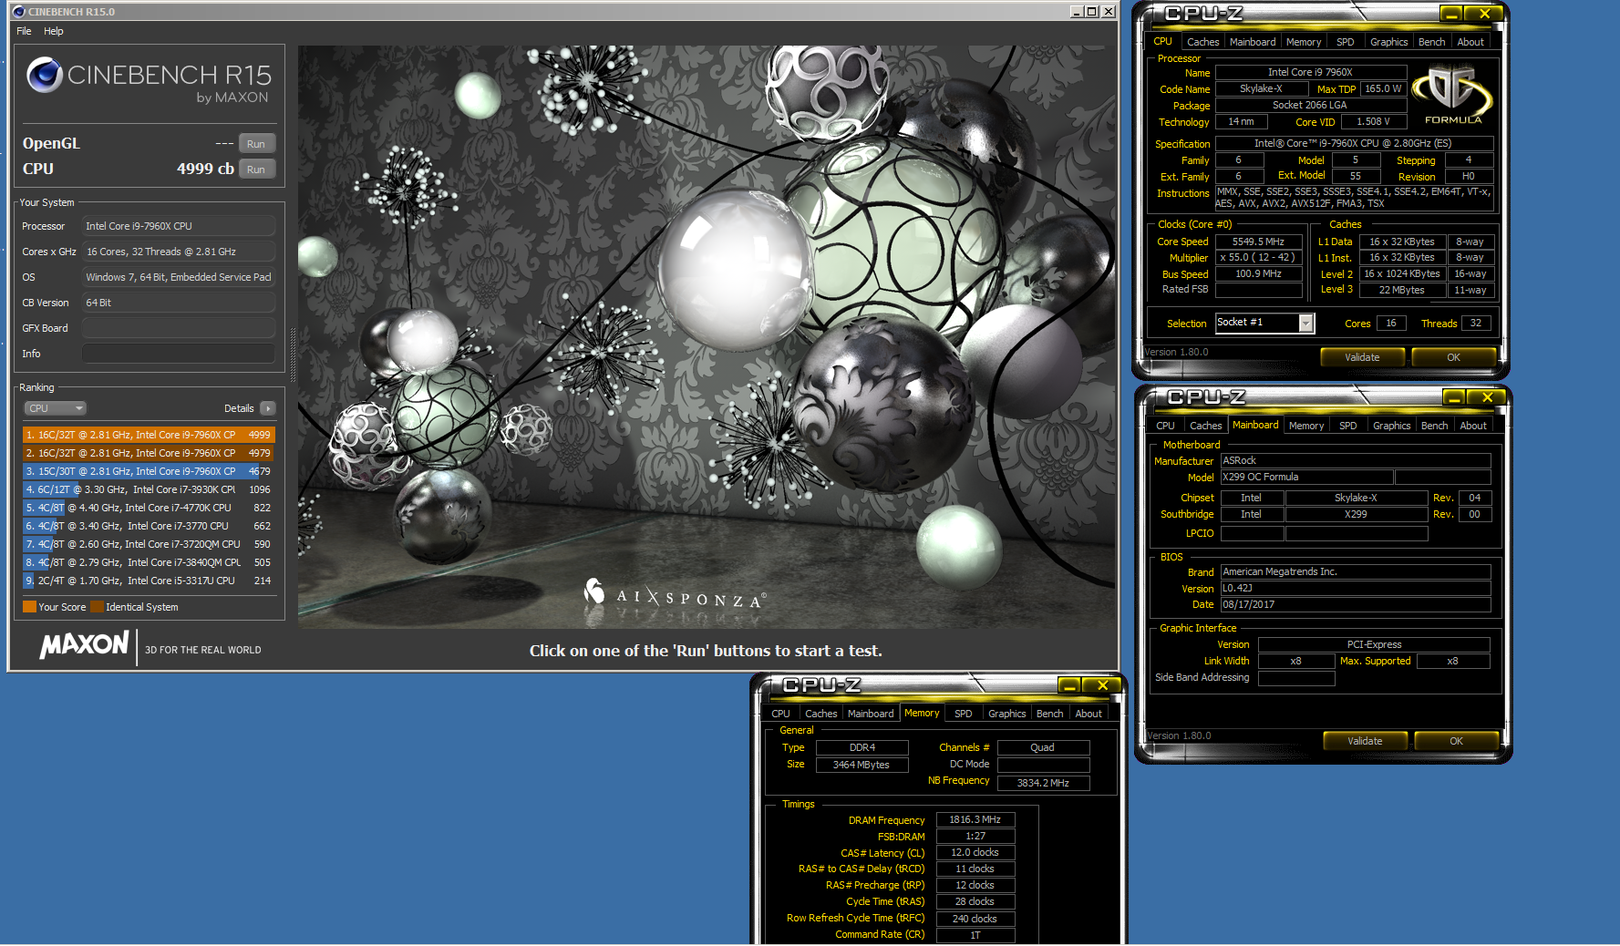Click the MAXON logo
Screen dimensions: 1620x946
tap(84, 645)
